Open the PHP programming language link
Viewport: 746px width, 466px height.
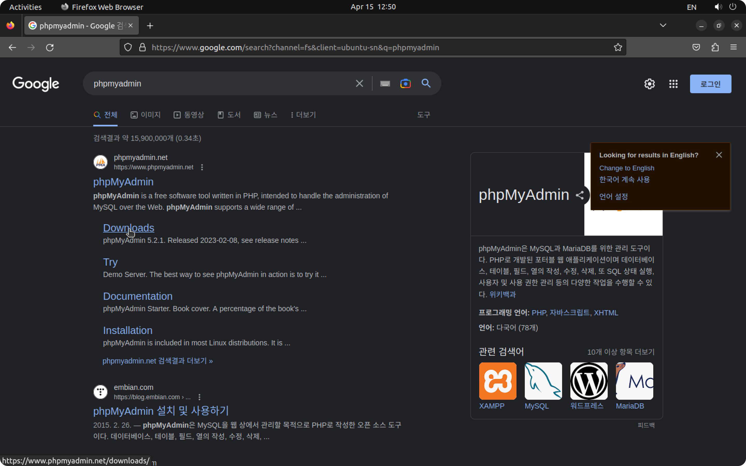click(538, 312)
